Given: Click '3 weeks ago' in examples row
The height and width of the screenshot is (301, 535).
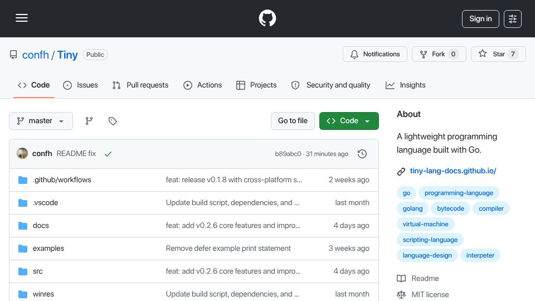Looking at the screenshot, I should click(349, 249).
